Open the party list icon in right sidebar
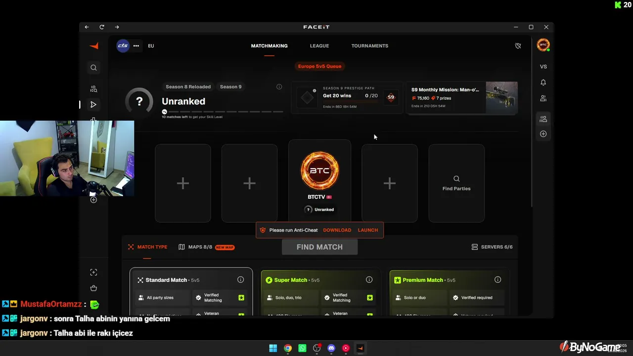Viewport: 633px width, 356px height. pos(543,119)
